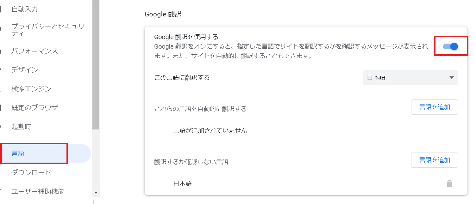This screenshot has width=476, height=204.
Task: Go to プライバシーとセキュリティ settings
Action: 47,30
